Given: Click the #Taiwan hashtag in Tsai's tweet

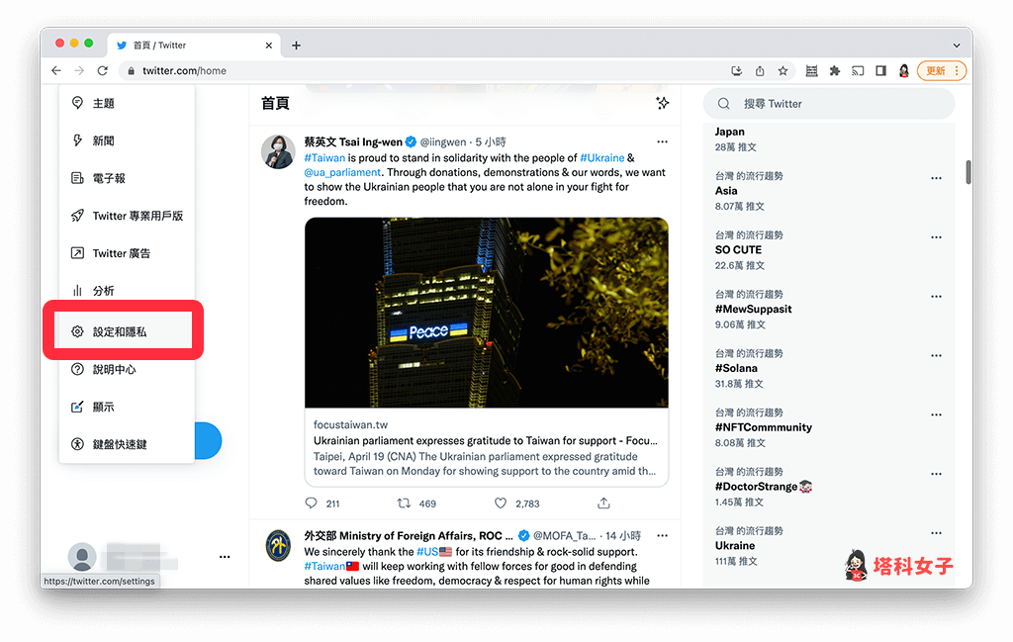Looking at the screenshot, I should click(324, 157).
